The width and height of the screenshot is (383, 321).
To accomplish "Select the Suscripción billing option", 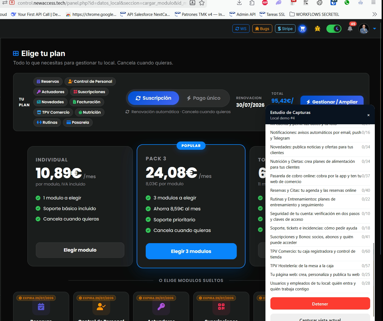I will pyautogui.click(x=153, y=98).
